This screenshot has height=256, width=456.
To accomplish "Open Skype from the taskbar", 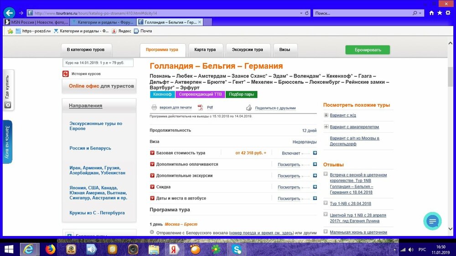I will (237, 249).
